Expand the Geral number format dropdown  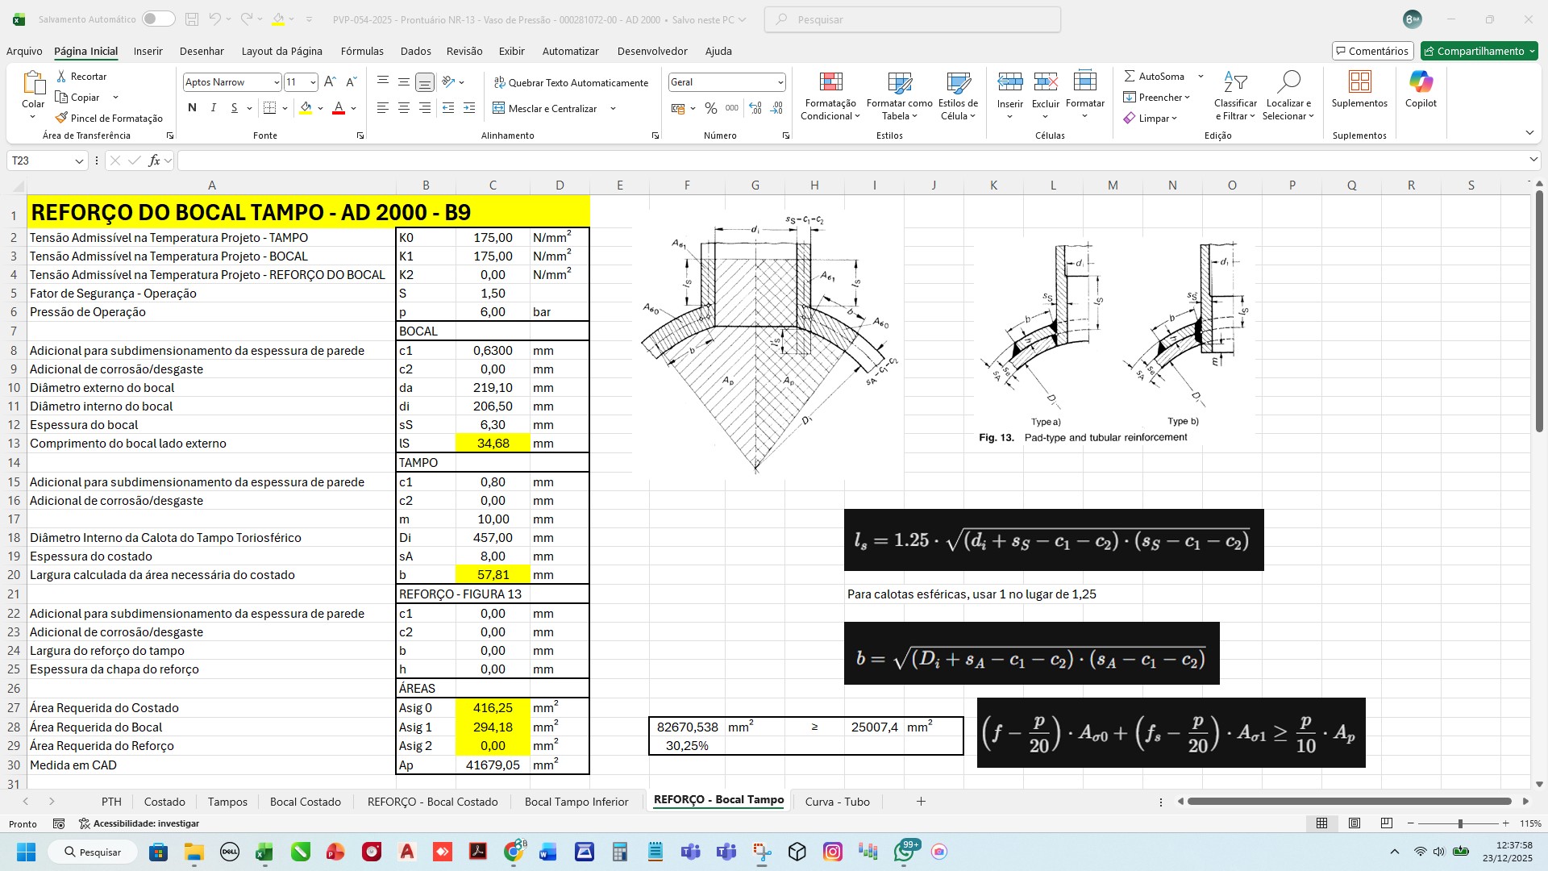coord(780,82)
